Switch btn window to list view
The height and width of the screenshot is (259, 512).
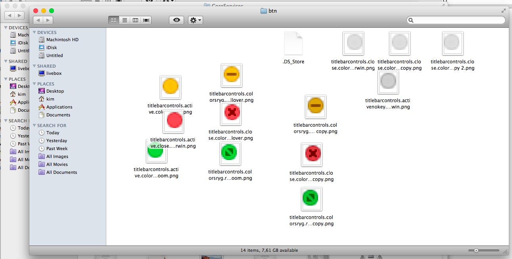(x=125, y=20)
